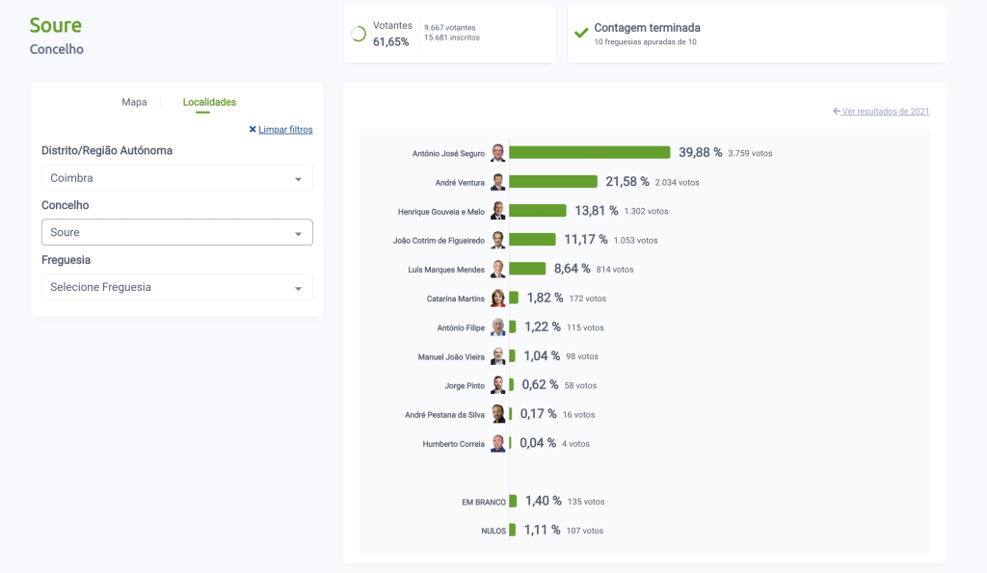987x573 pixels.
Task: Click Henrique Gouveia e Melo's vote bar
Action: [538, 211]
